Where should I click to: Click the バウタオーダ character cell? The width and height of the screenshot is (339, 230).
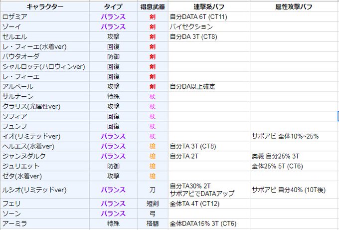click(x=45, y=56)
